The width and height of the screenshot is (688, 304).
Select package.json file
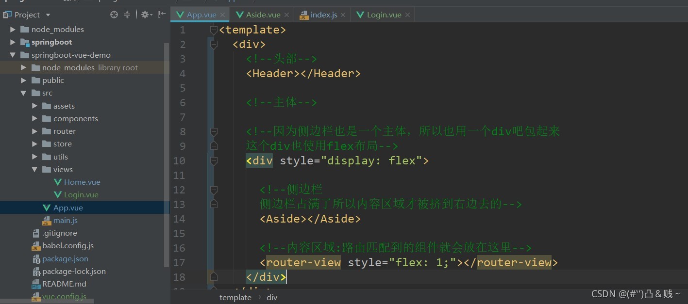(65, 259)
